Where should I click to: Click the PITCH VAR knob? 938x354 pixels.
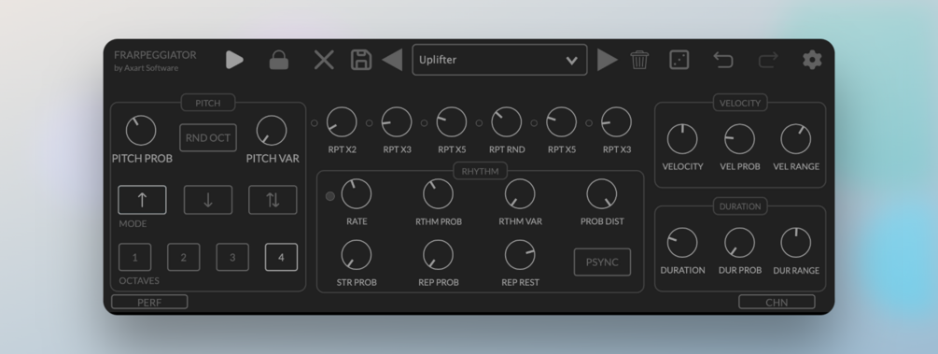(x=272, y=130)
